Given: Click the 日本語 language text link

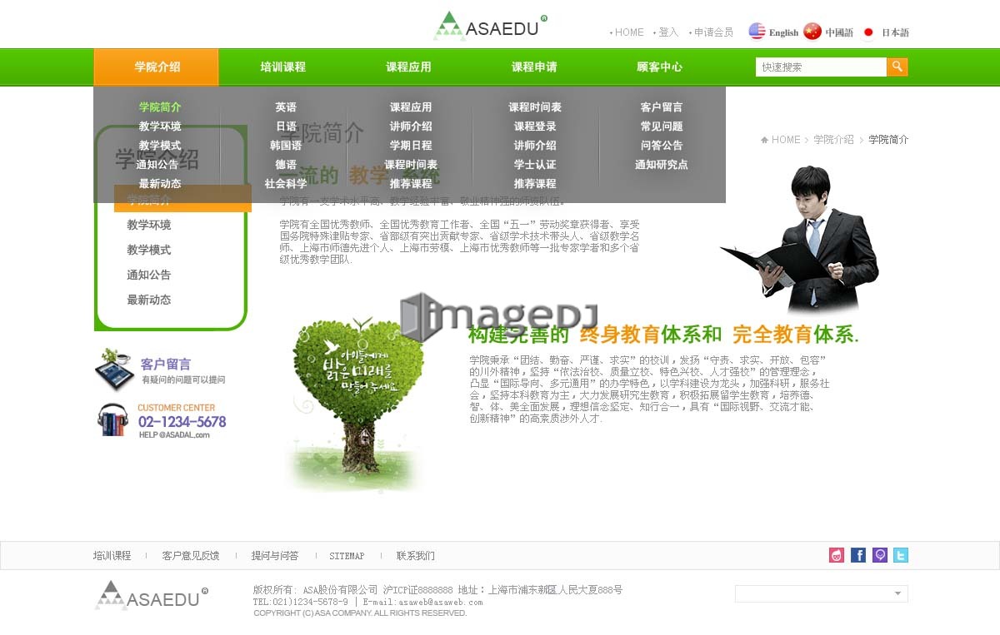Looking at the screenshot, I should pyautogui.click(x=895, y=32).
